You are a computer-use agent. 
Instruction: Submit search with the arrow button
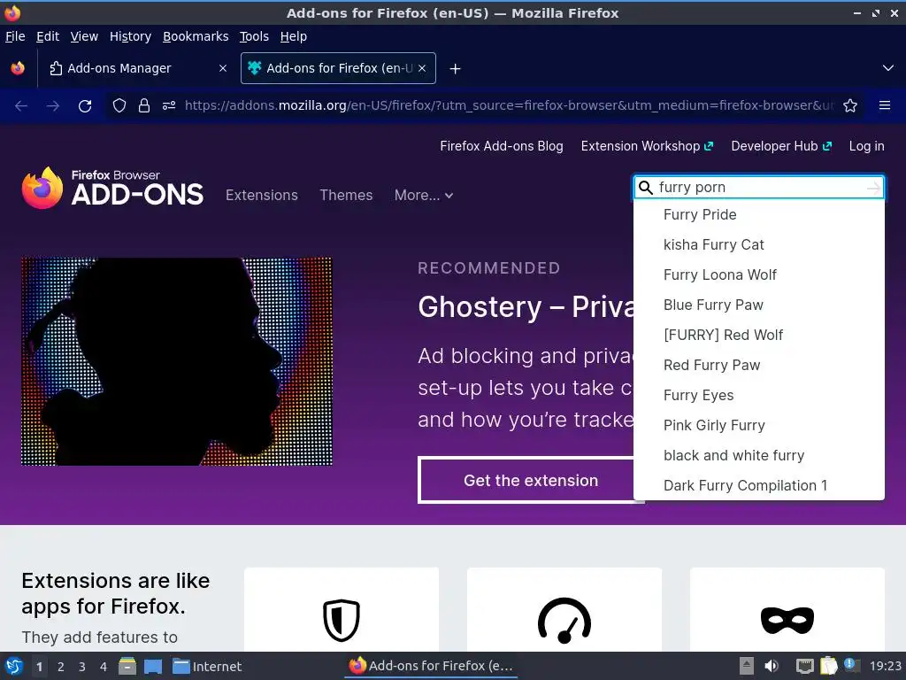(x=873, y=188)
